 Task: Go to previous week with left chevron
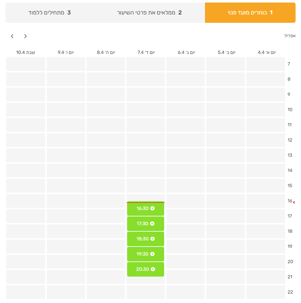coord(12,36)
